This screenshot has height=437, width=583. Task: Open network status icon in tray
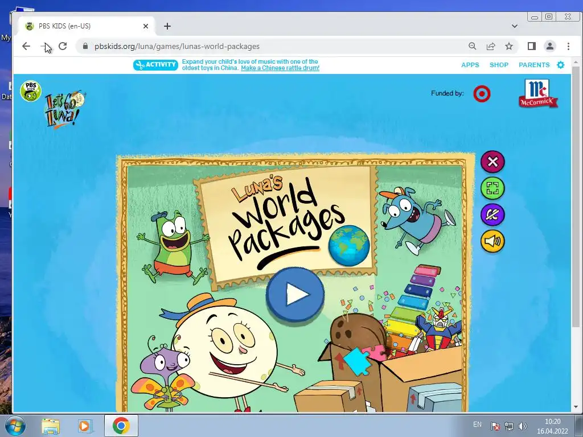(508, 426)
